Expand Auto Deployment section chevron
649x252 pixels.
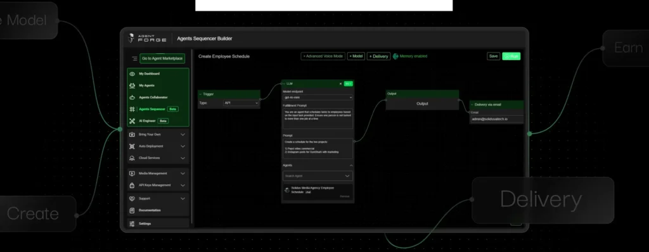click(183, 146)
